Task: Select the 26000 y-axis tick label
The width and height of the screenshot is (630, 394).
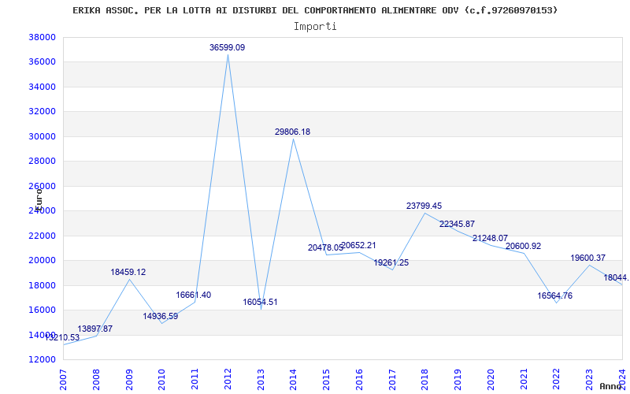Action: [x=42, y=186]
